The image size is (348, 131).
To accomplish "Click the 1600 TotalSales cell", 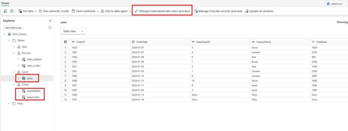I will pos(329,81).
